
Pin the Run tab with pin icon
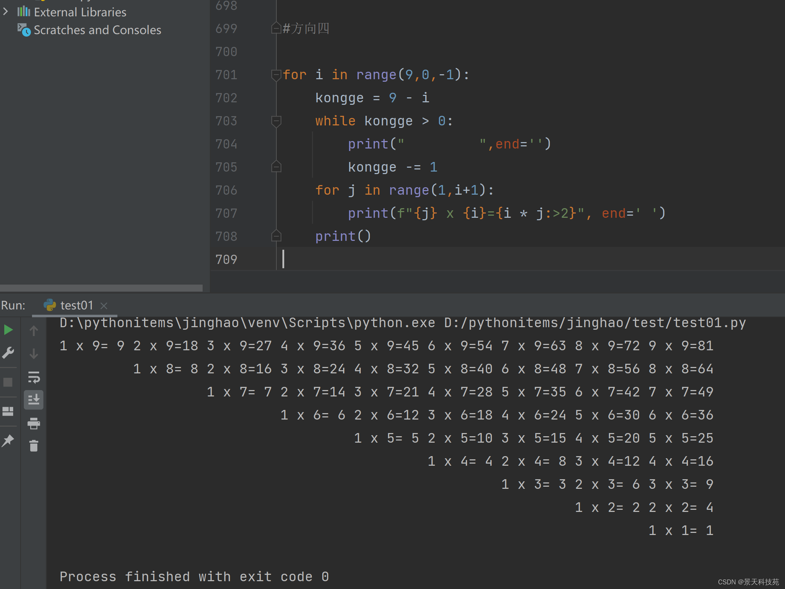(8, 441)
